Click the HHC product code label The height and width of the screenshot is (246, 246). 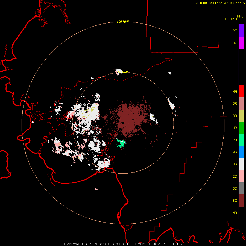pyautogui.click(x=240, y=16)
